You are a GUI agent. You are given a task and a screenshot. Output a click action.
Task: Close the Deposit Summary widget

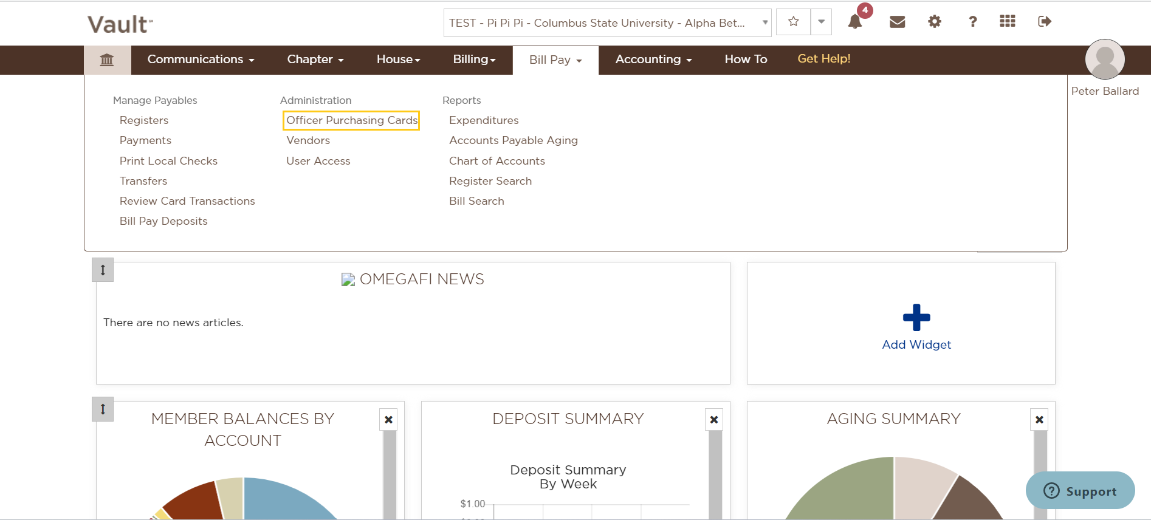(x=714, y=420)
